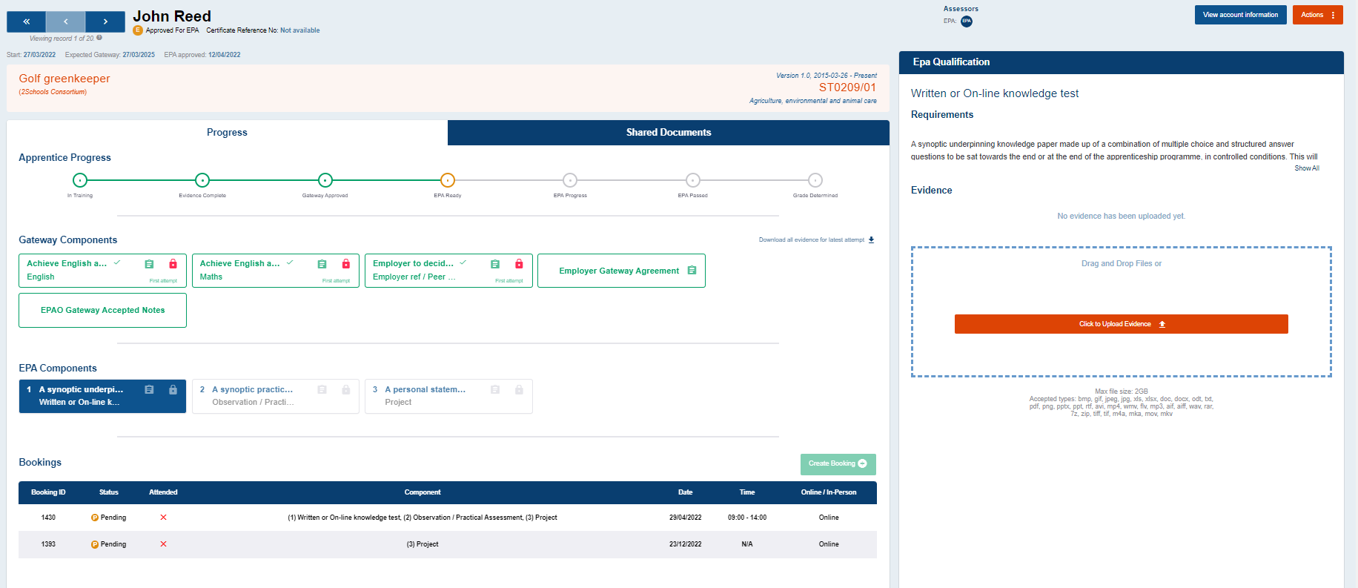1358x588 pixels.
Task: Go to the previous record arrow
Action: (65, 22)
